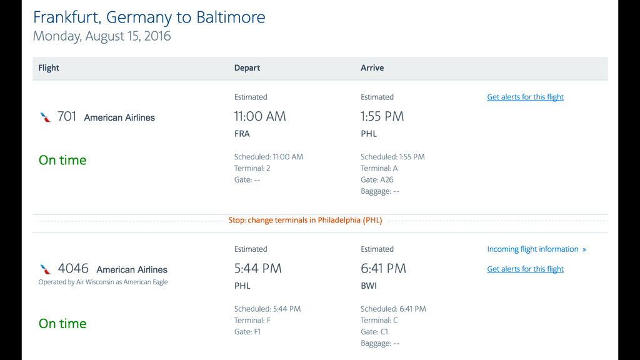Open Get alerts link for flight 701
Viewport: 640px width, 360px height.
(x=525, y=97)
